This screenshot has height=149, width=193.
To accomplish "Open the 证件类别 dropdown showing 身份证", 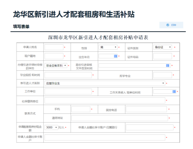I will 163,47.
